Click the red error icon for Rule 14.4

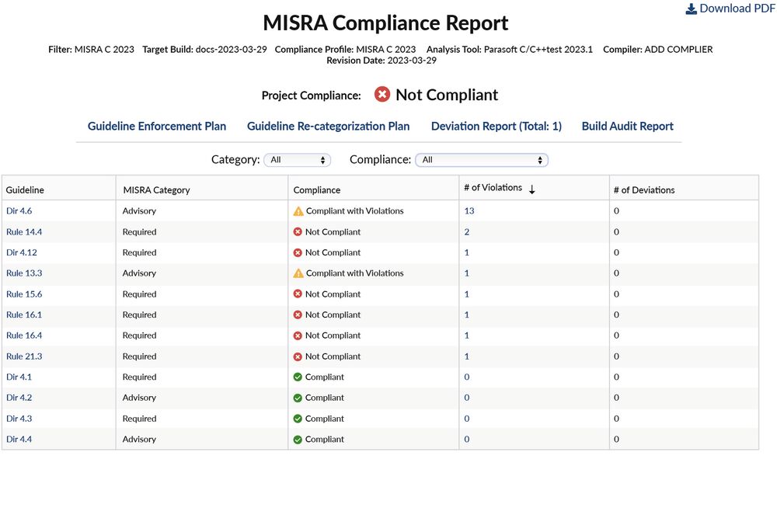click(x=298, y=232)
